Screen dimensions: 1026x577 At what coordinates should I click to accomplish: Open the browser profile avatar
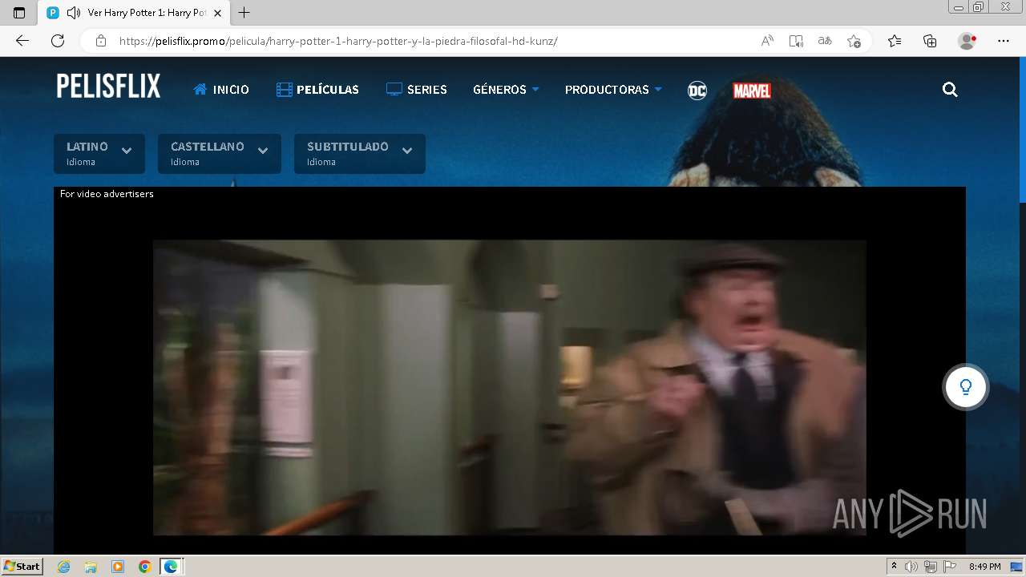(x=967, y=41)
